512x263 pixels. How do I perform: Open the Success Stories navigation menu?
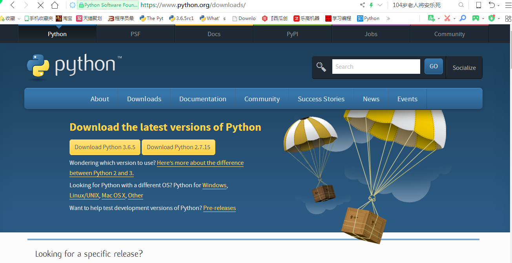(321, 99)
